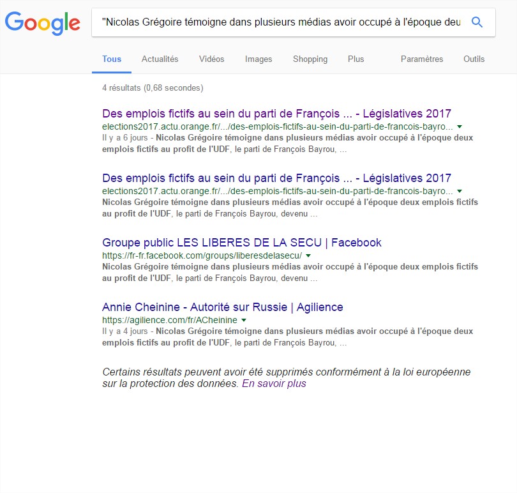Screen dimensions: 517x493
Task: Click the facebook.com/groups/liberesdelasecu URL text
Action: pyautogui.click(x=202, y=255)
